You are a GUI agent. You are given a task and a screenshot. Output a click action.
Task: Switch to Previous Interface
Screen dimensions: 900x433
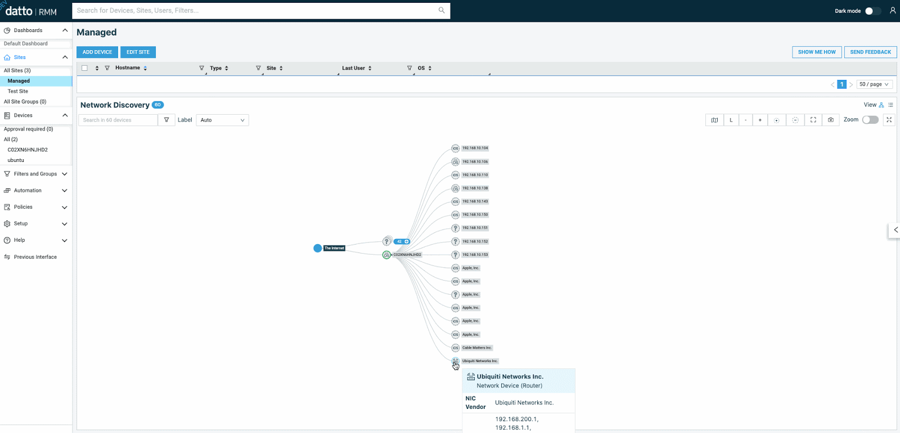[35, 257]
